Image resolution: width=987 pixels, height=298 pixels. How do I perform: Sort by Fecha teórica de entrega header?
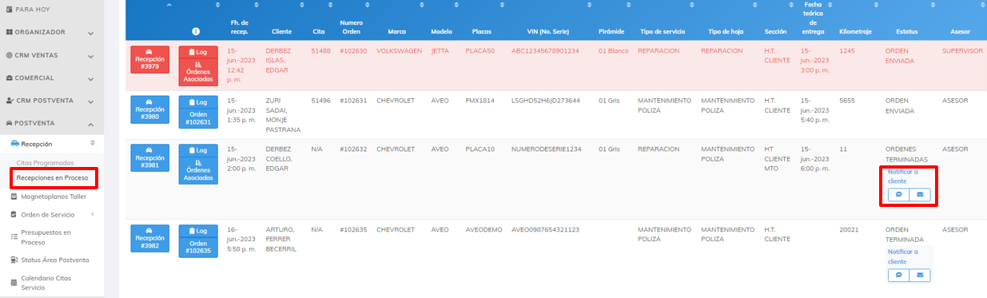click(813, 19)
